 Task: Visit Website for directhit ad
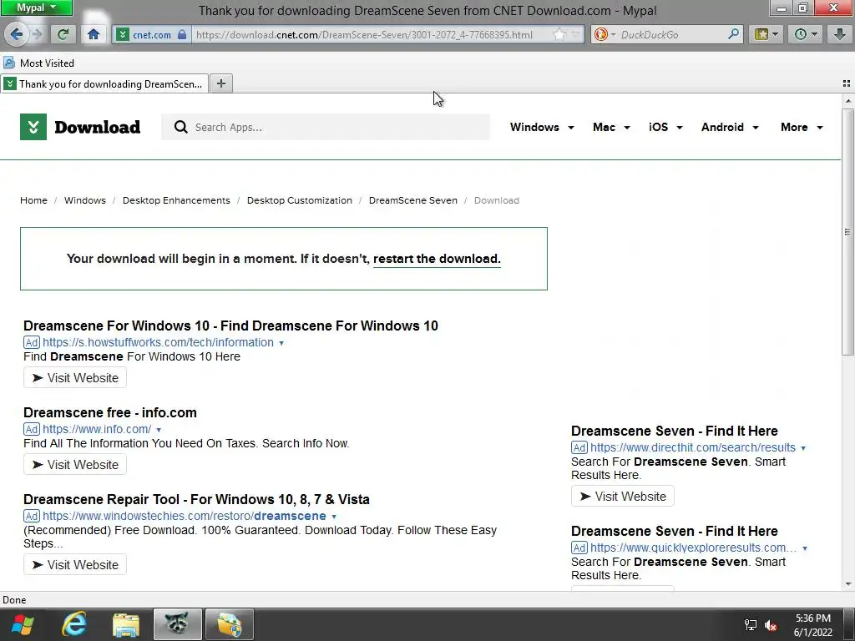point(623,496)
